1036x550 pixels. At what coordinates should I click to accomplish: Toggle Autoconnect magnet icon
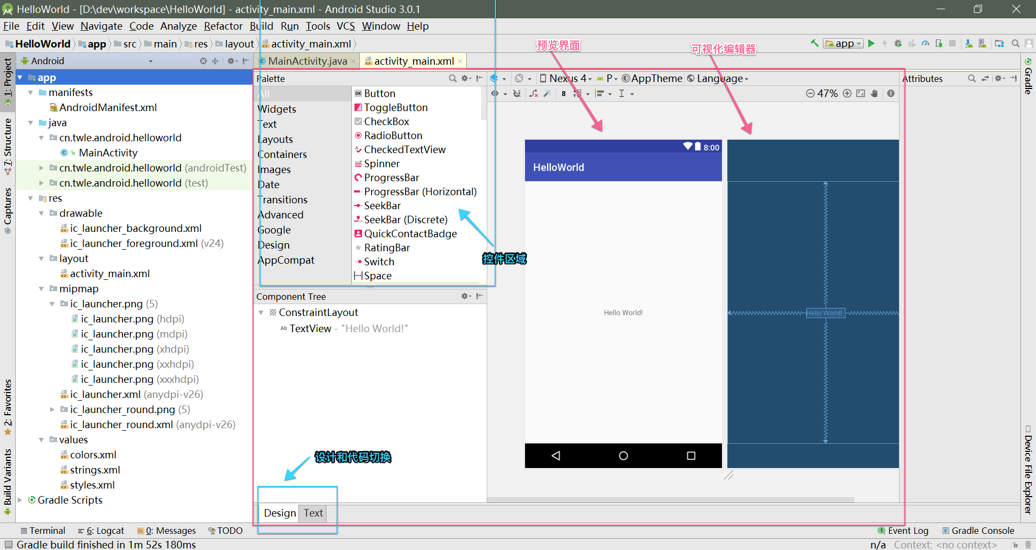tap(517, 93)
